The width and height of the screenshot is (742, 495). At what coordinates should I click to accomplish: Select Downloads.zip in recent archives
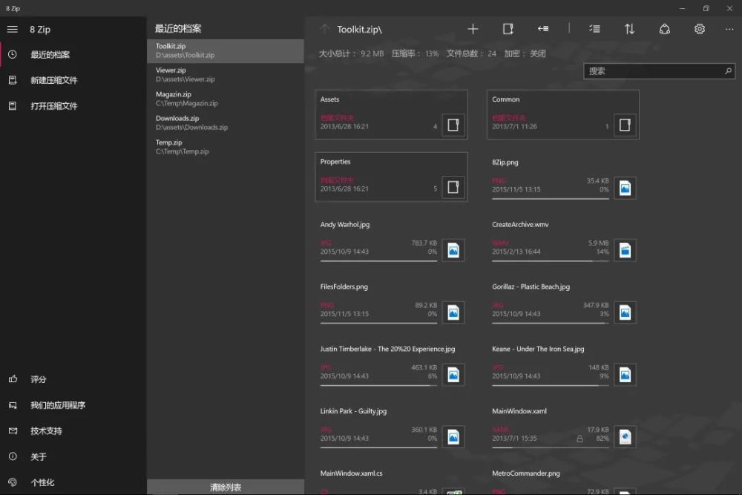point(226,123)
